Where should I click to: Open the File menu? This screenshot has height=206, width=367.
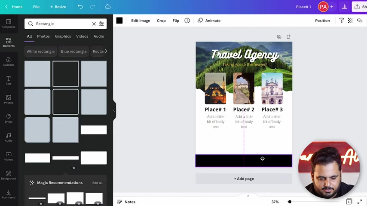pyautogui.click(x=36, y=7)
